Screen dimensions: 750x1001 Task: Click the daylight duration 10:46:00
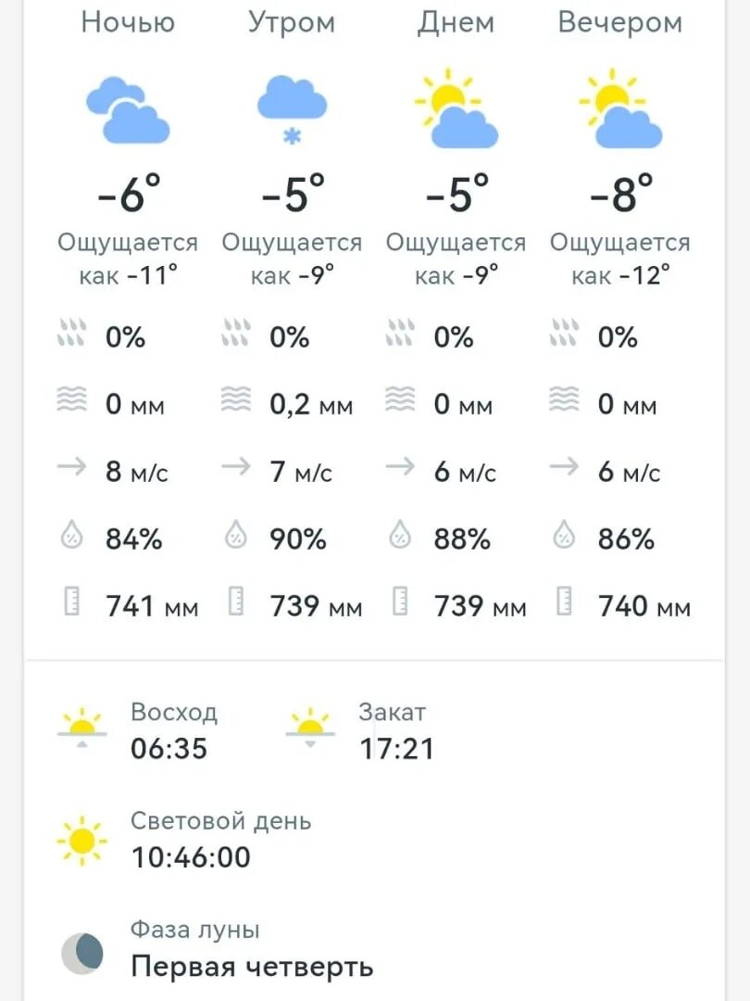click(191, 857)
